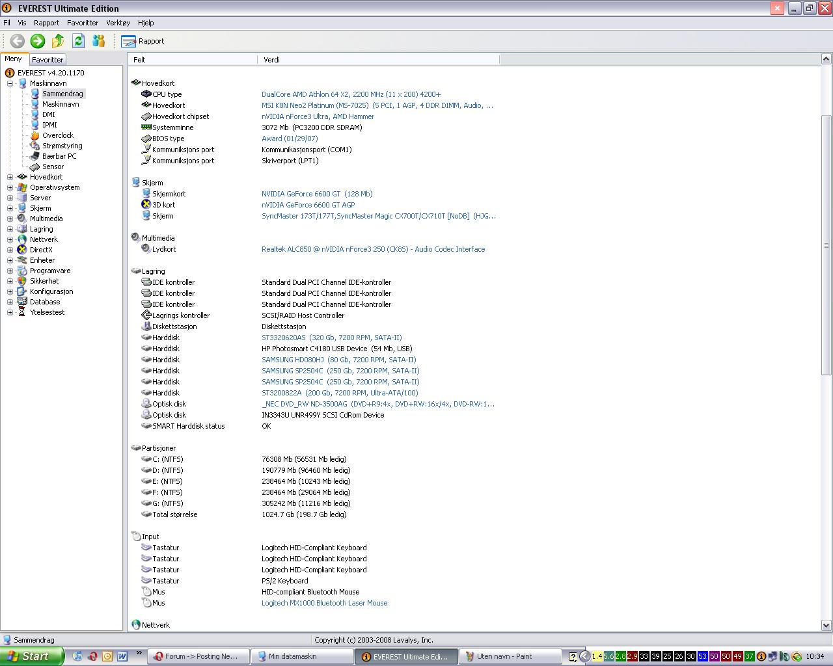Click the Felt column header
Viewport: 833px width, 666px height.
(193, 59)
